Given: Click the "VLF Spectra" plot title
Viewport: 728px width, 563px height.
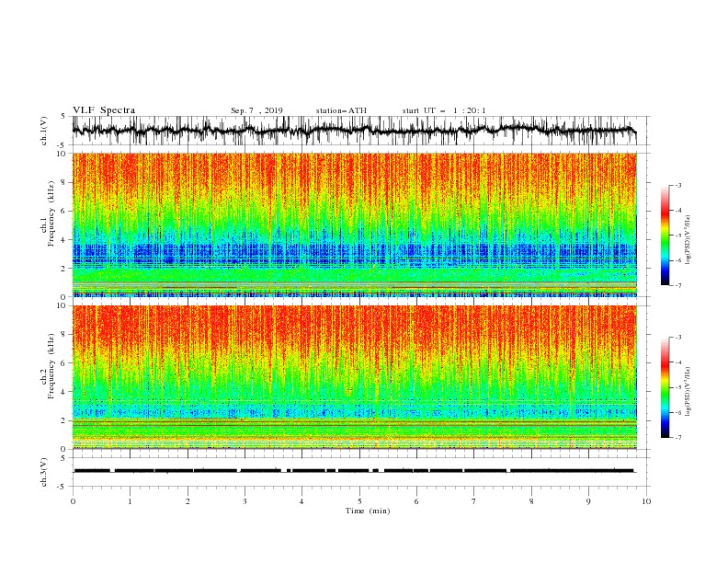Looking at the screenshot, I should (104, 110).
